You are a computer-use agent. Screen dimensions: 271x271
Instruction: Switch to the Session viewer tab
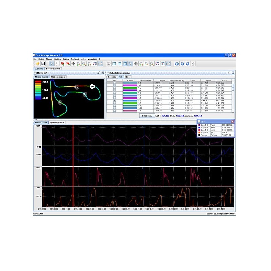(53, 69)
